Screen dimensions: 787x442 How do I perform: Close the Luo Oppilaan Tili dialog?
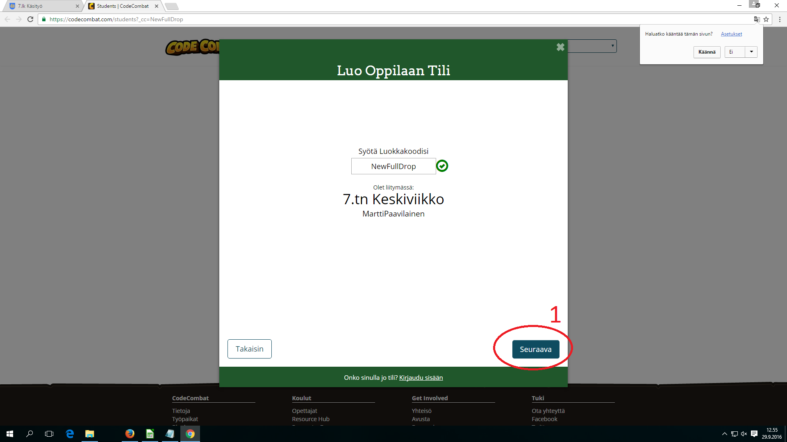(560, 47)
